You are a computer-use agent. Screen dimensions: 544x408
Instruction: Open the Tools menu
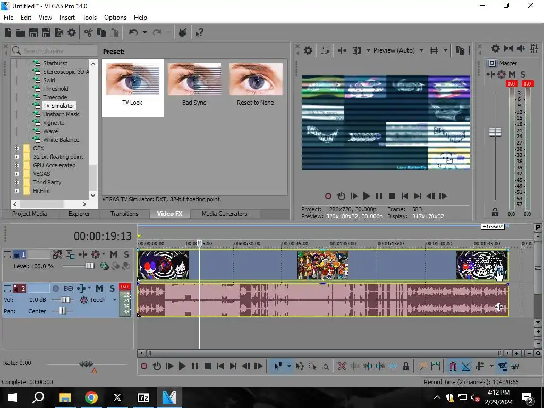(89, 18)
